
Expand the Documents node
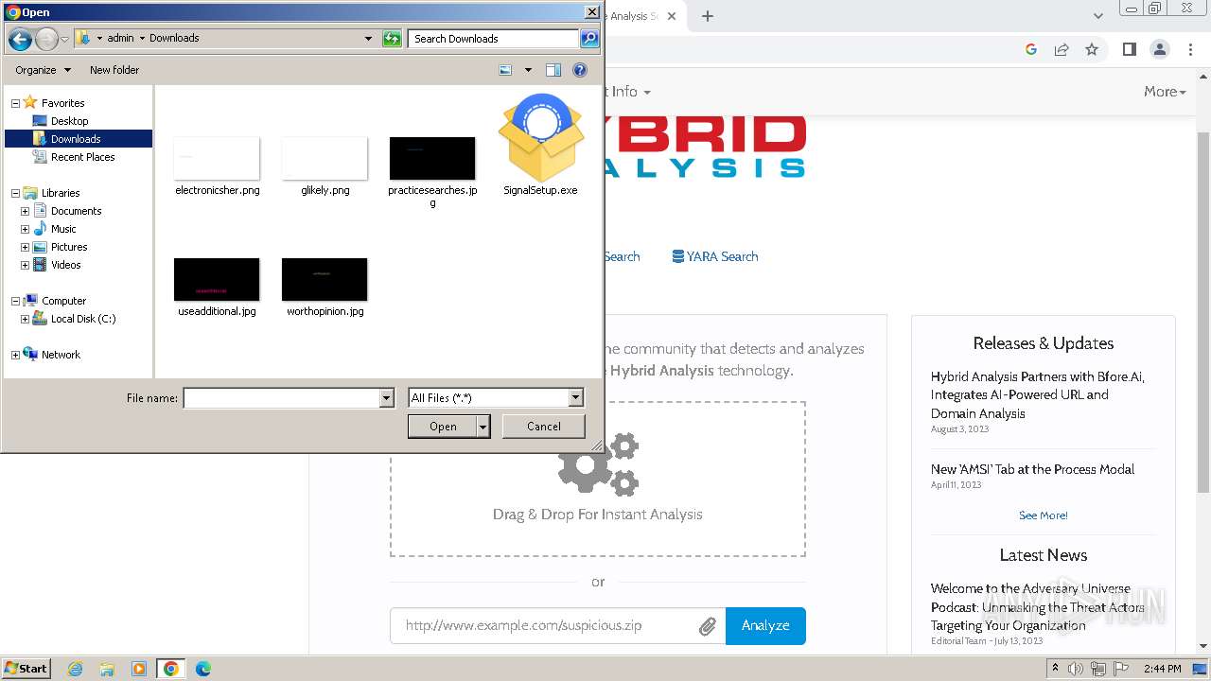pyautogui.click(x=25, y=211)
